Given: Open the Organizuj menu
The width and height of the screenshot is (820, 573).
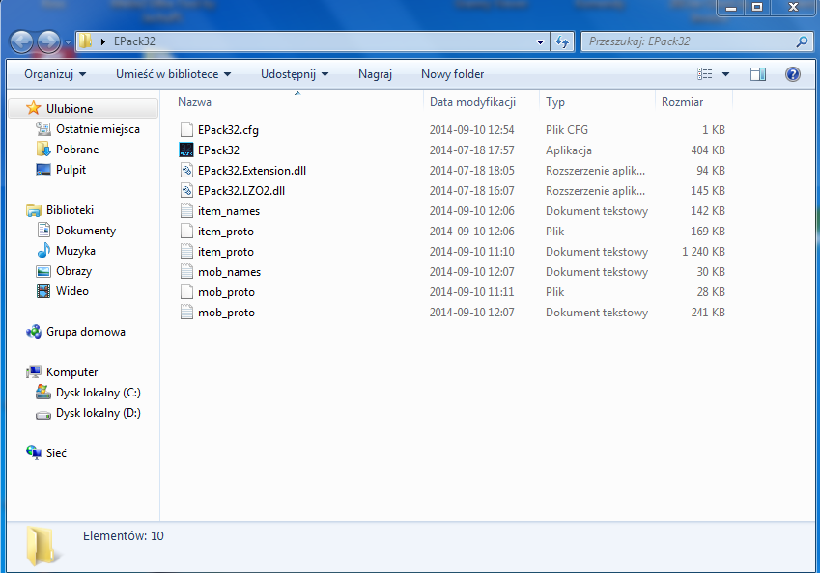Looking at the screenshot, I should (55, 74).
